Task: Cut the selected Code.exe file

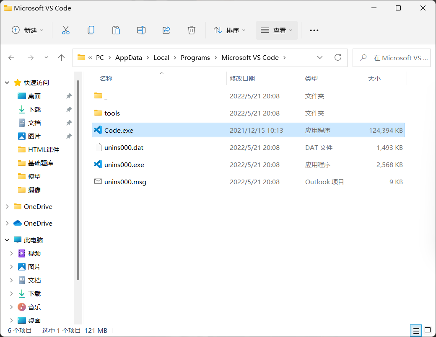Action: tap(65, 30)
